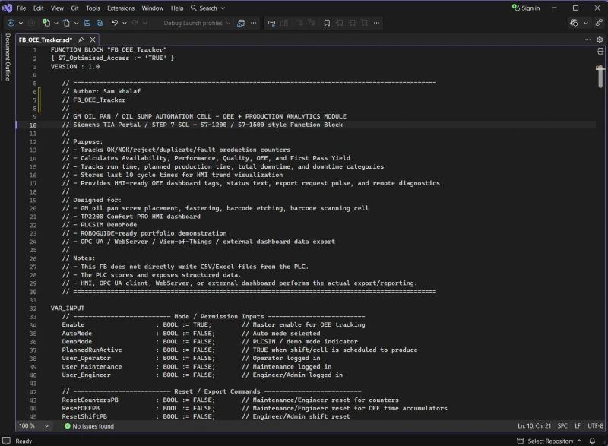Open the Tools menu
Image resolution: width=608 pixels, height=446 pixels.
[93, 8]
